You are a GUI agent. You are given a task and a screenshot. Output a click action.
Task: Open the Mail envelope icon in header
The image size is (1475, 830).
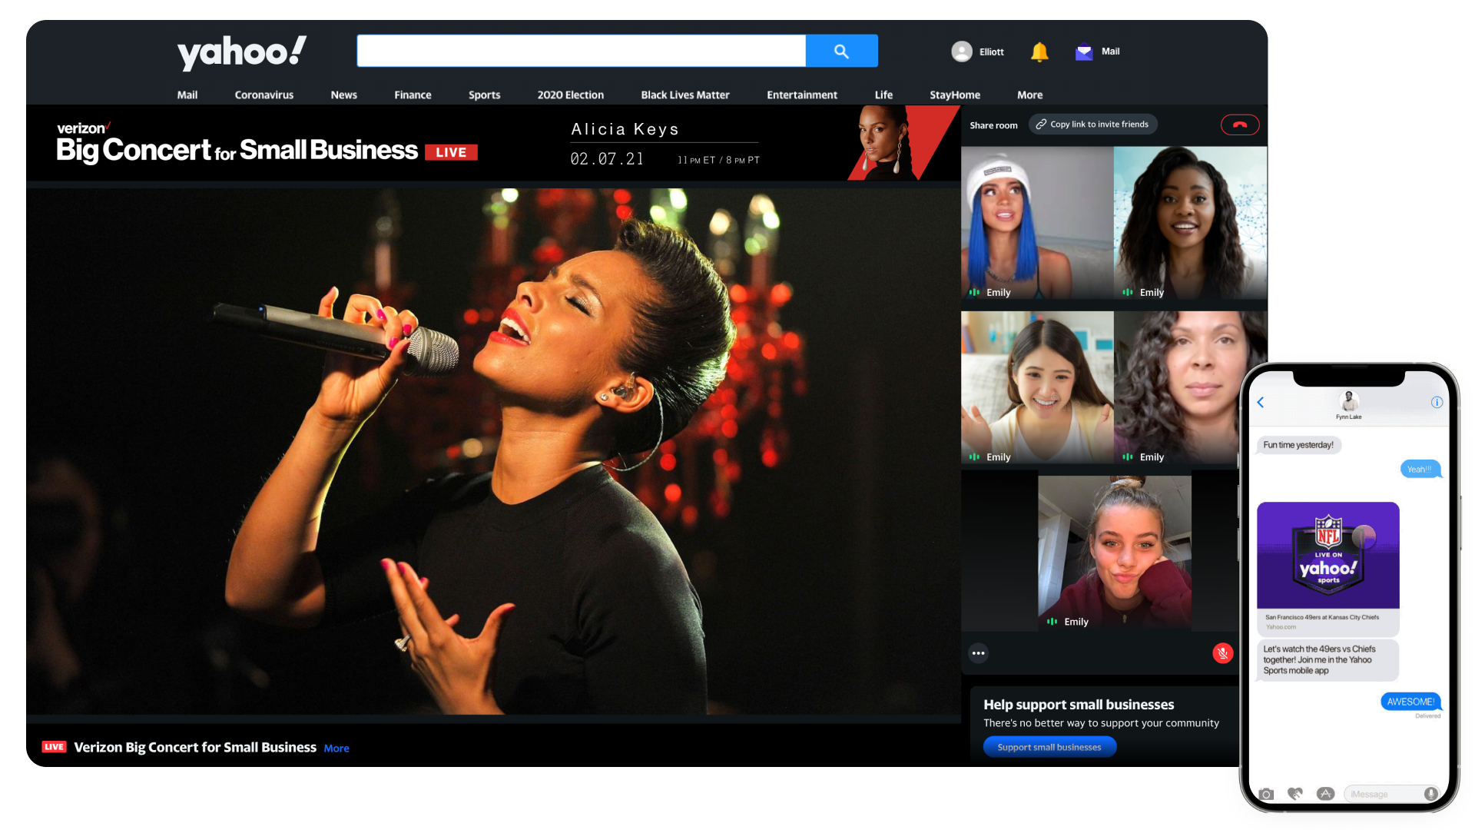(x=1084, y=51)
